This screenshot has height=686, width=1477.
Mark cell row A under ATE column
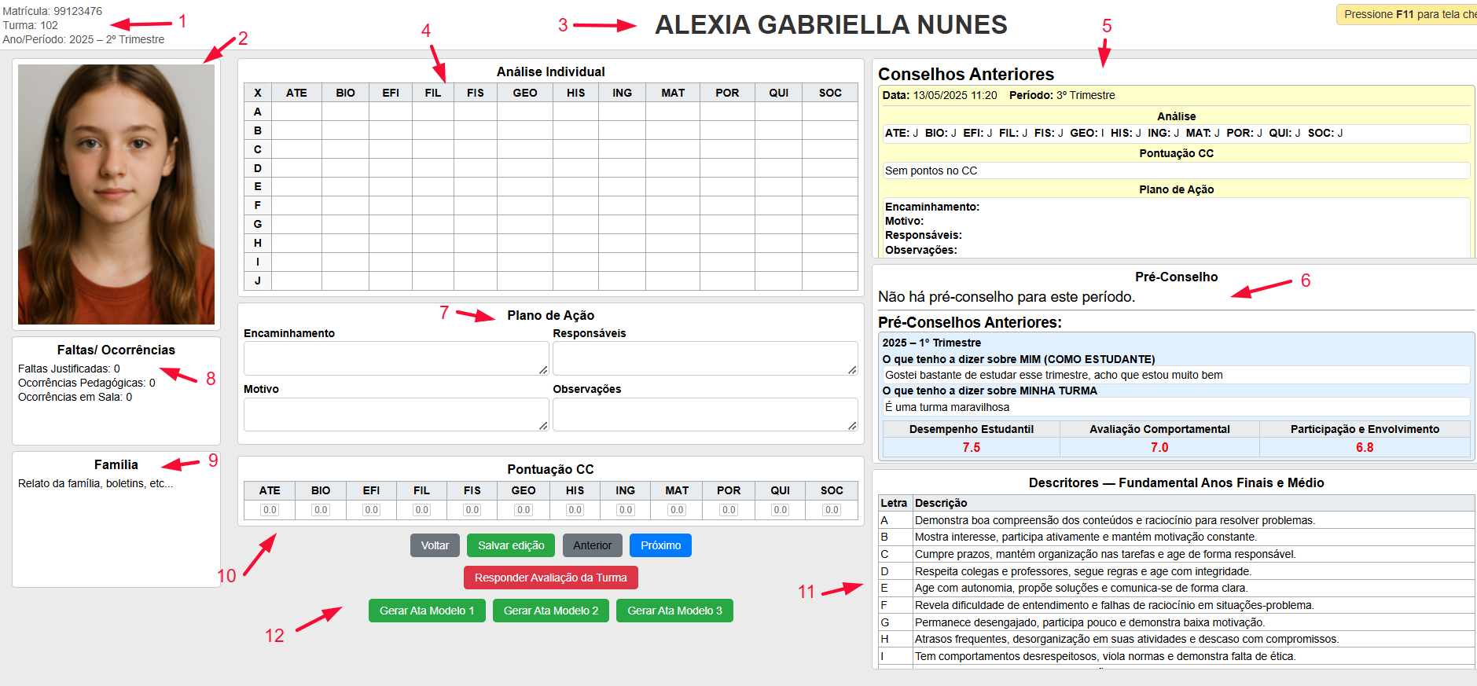coord(296,112)
